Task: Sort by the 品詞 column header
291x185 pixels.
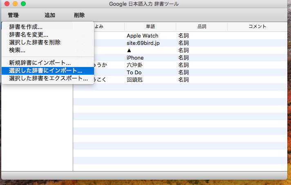Action: click(x=202, y=27)
